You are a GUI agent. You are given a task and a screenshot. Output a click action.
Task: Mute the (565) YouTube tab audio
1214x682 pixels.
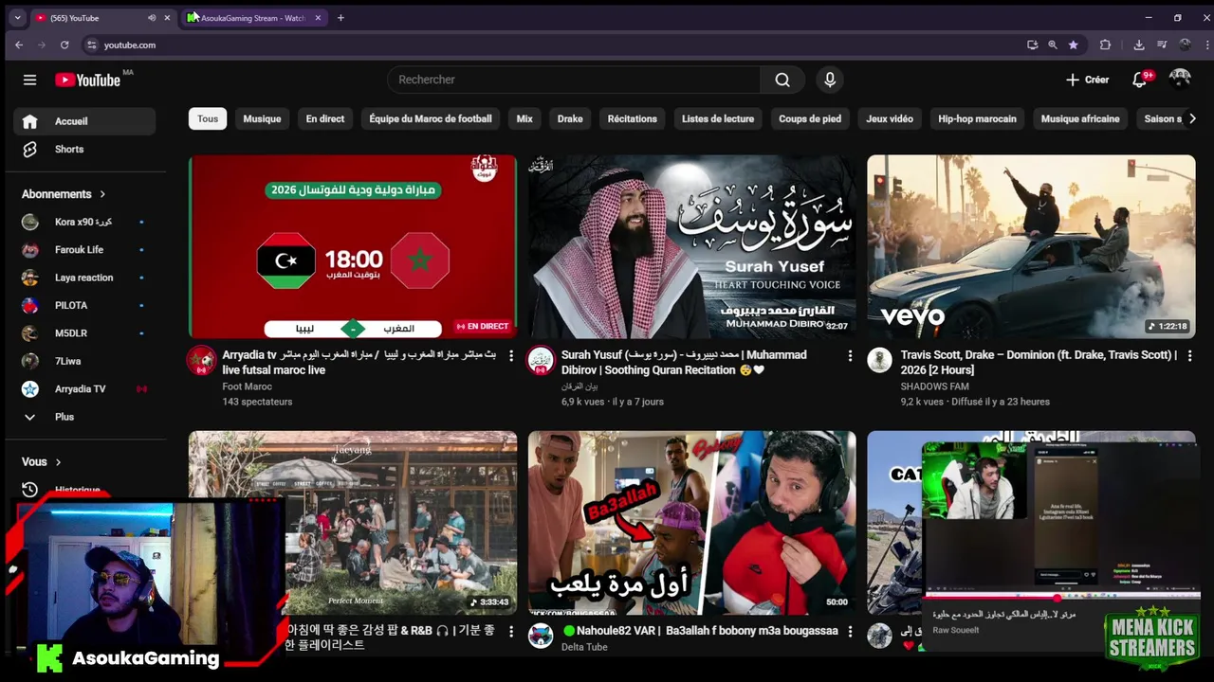pyautogui.click(x=152, y=18)
